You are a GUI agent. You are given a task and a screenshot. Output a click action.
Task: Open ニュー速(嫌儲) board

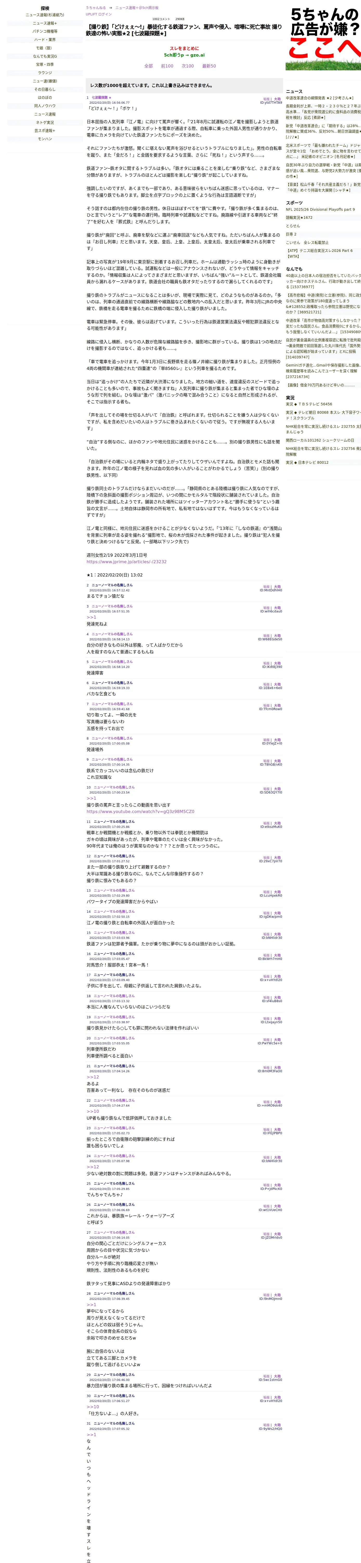(x=45, y=81)
